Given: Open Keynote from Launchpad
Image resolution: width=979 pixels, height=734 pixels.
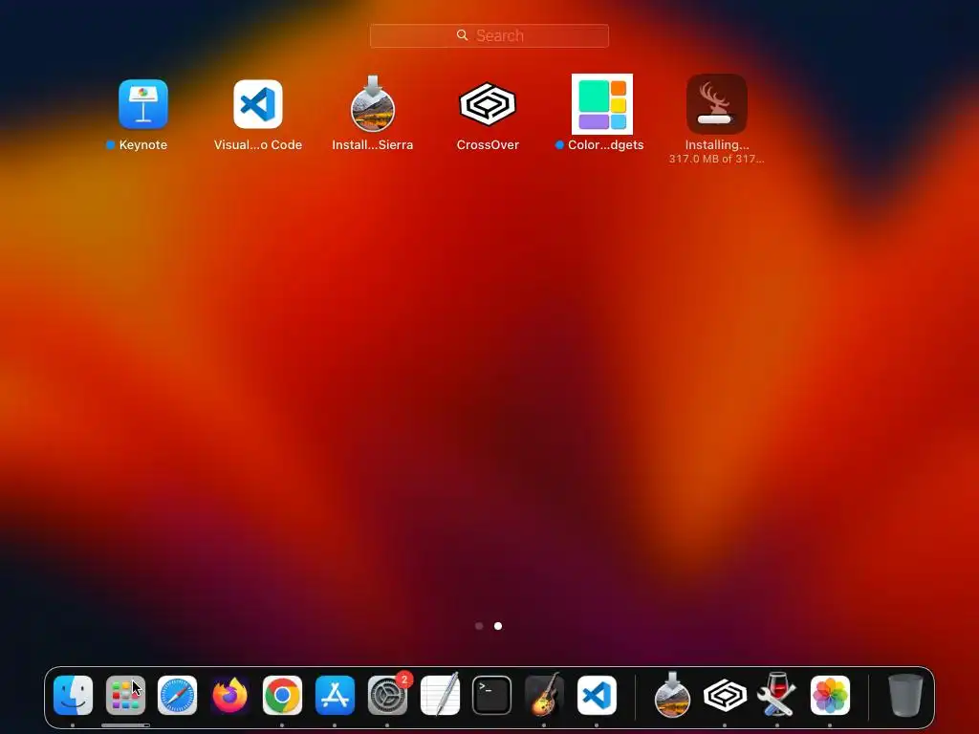Looking at the screenshot, I should tap(143, 104).
